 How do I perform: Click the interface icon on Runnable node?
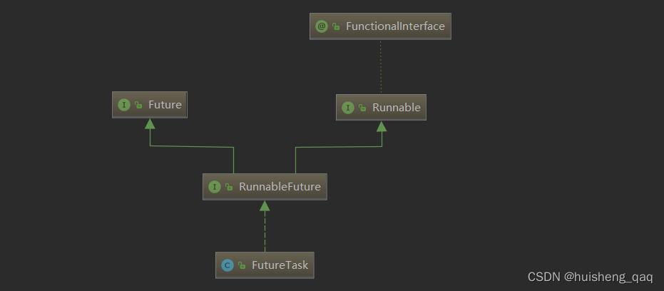(x=348, y=108)
